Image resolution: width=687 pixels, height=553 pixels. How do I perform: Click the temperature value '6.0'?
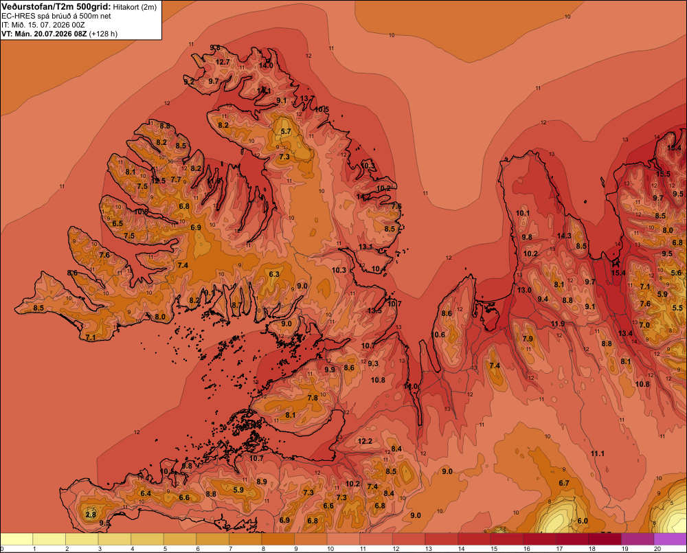point(583,521)
